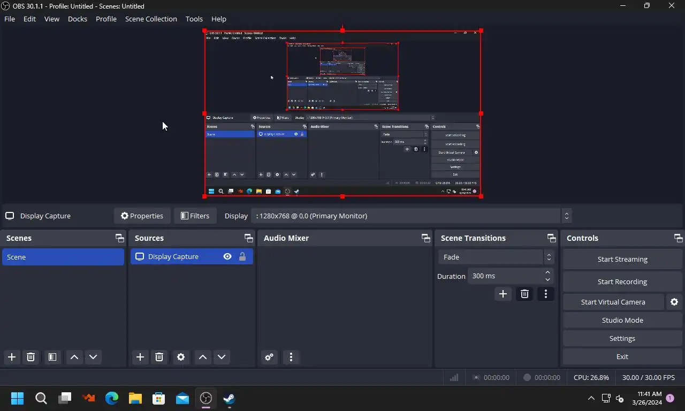The image size is (685, 411).
Task: Open the Tools menu
Action: point(194,19)
